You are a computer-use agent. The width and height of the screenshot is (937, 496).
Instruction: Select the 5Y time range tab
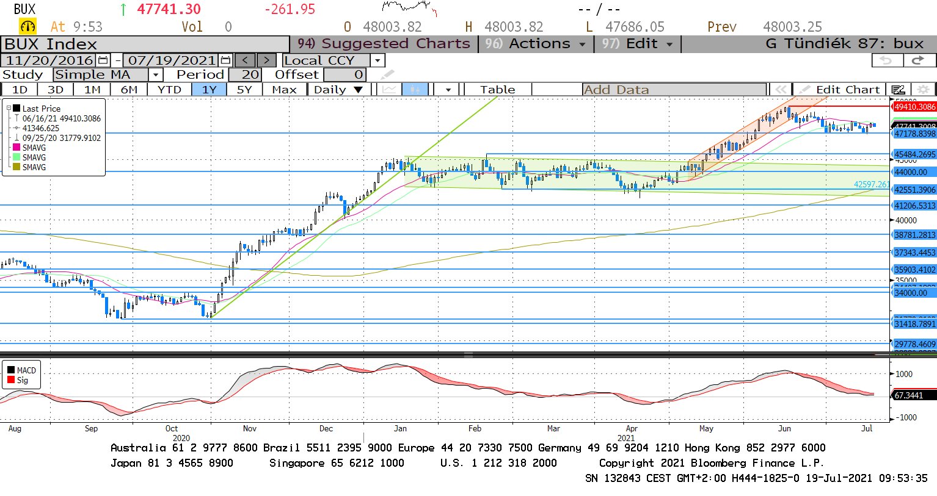(x=244, y=90)
